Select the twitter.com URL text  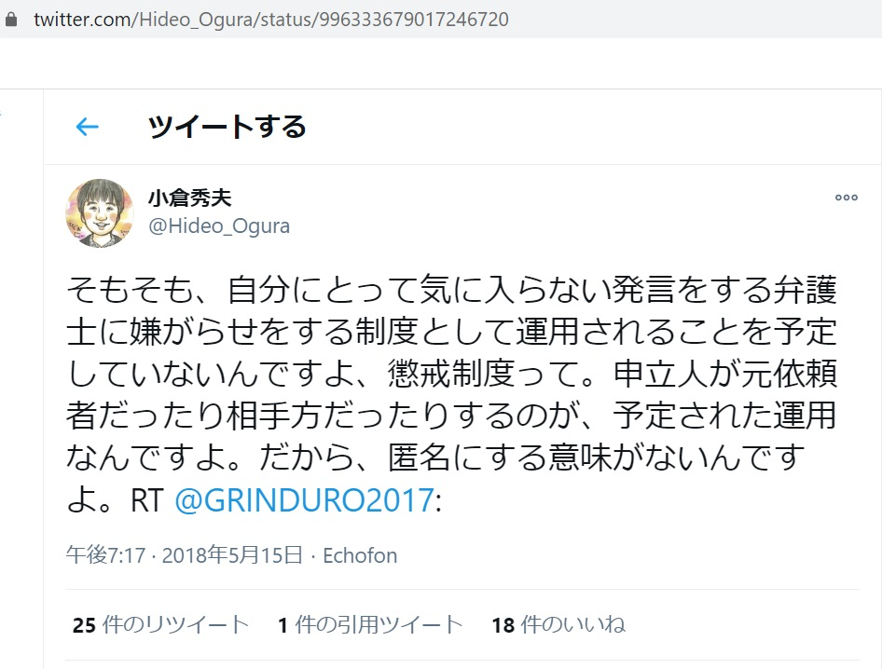point(271,20)
